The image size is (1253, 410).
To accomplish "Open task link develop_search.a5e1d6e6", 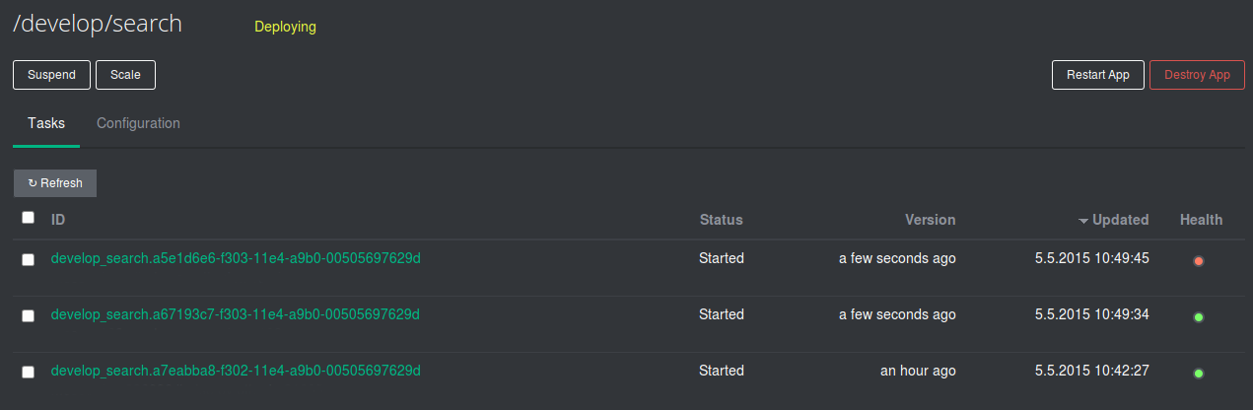I will (236, 258).
